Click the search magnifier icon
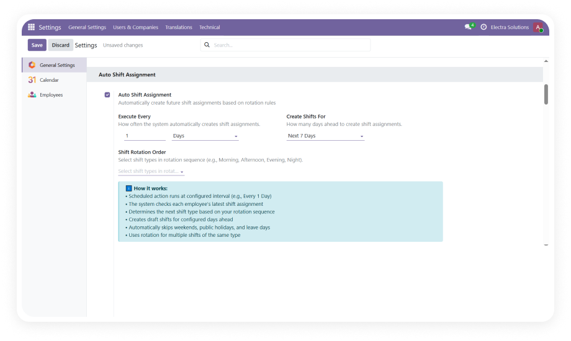This screenshot has height=341, width=571. point(207,45)
